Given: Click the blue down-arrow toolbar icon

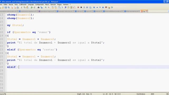Looking at the screenshot, I should 100,7.
